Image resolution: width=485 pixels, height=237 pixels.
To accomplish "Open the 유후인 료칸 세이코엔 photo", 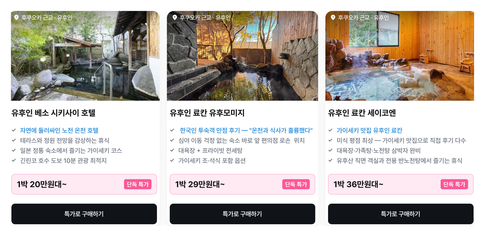I will [400, 56].
